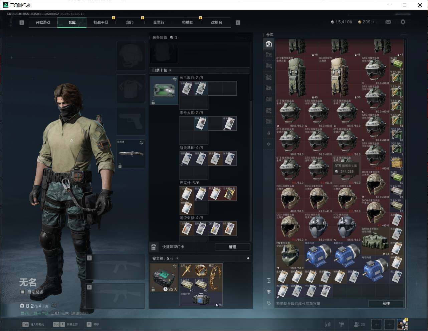Click the player avatar in bottom right
428x331 pixels.
pos(403,324)
